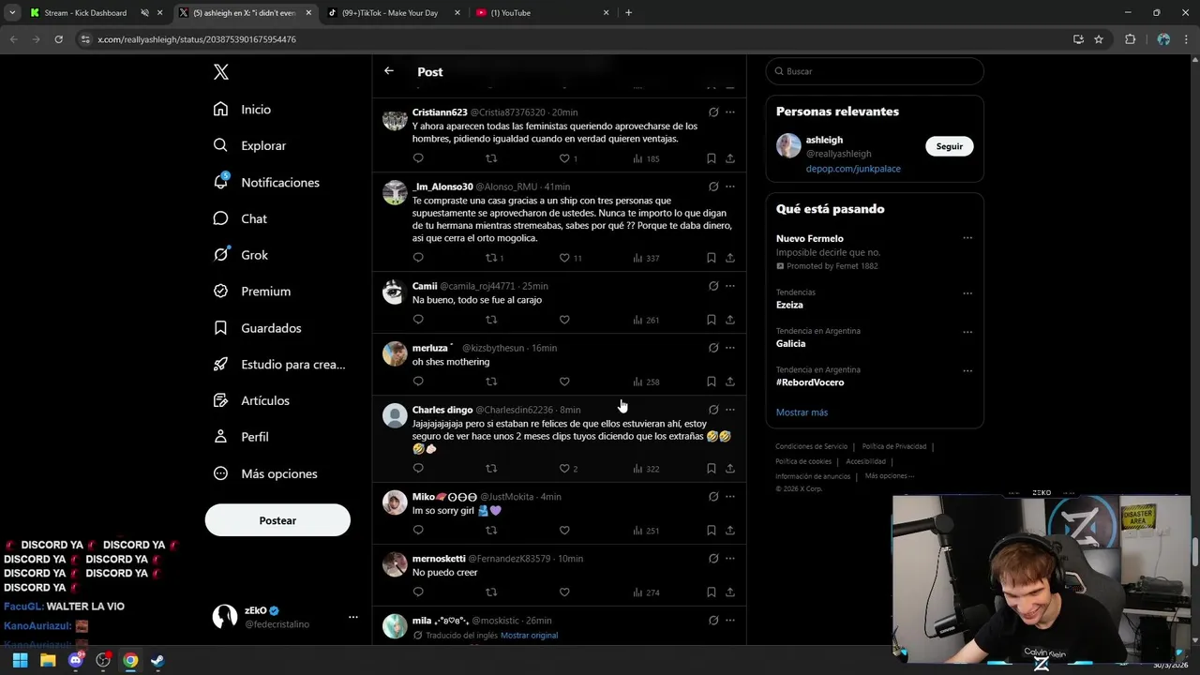The width and height of the screenshot is (1200, 675).
Task: Like Charles dingo's reply
Action: point(564,469)
